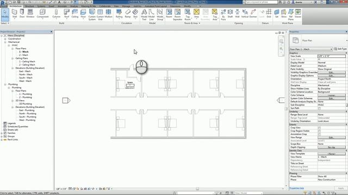
Task: Choose the Tag Room tool
Action: (188, 15)
